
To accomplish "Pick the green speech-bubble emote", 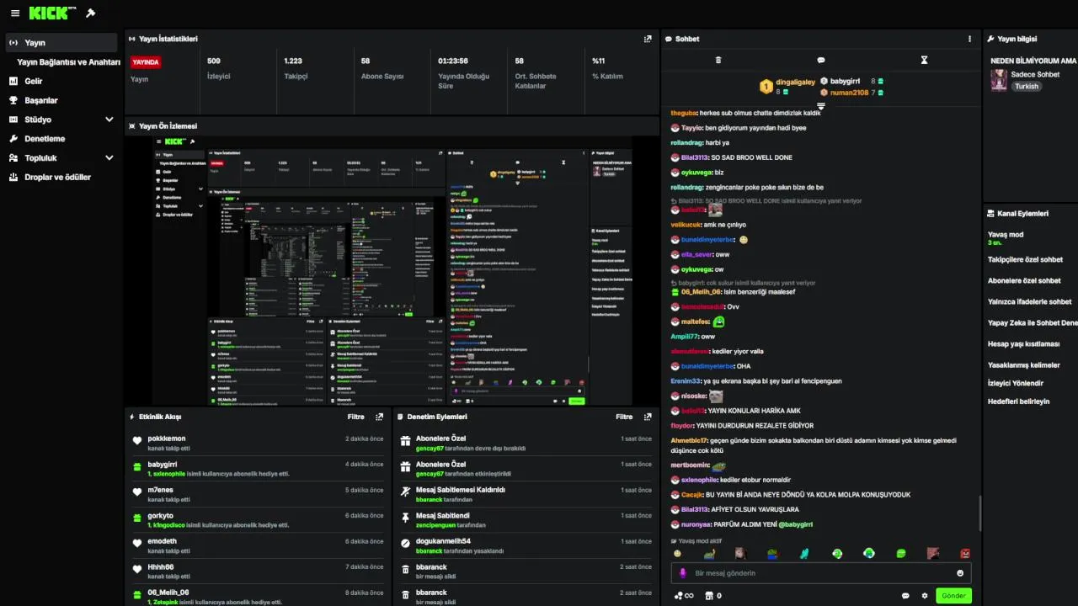I will coord(901,554).
